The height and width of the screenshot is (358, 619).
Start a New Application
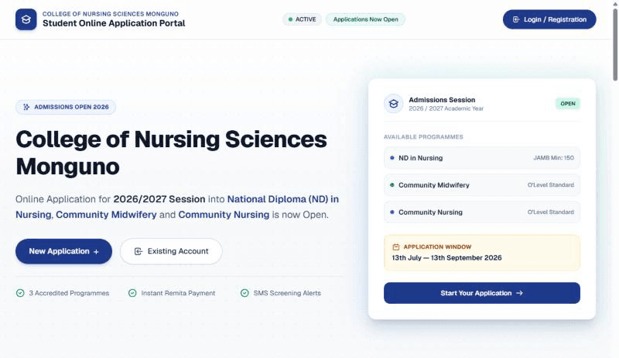pos(63,251)
